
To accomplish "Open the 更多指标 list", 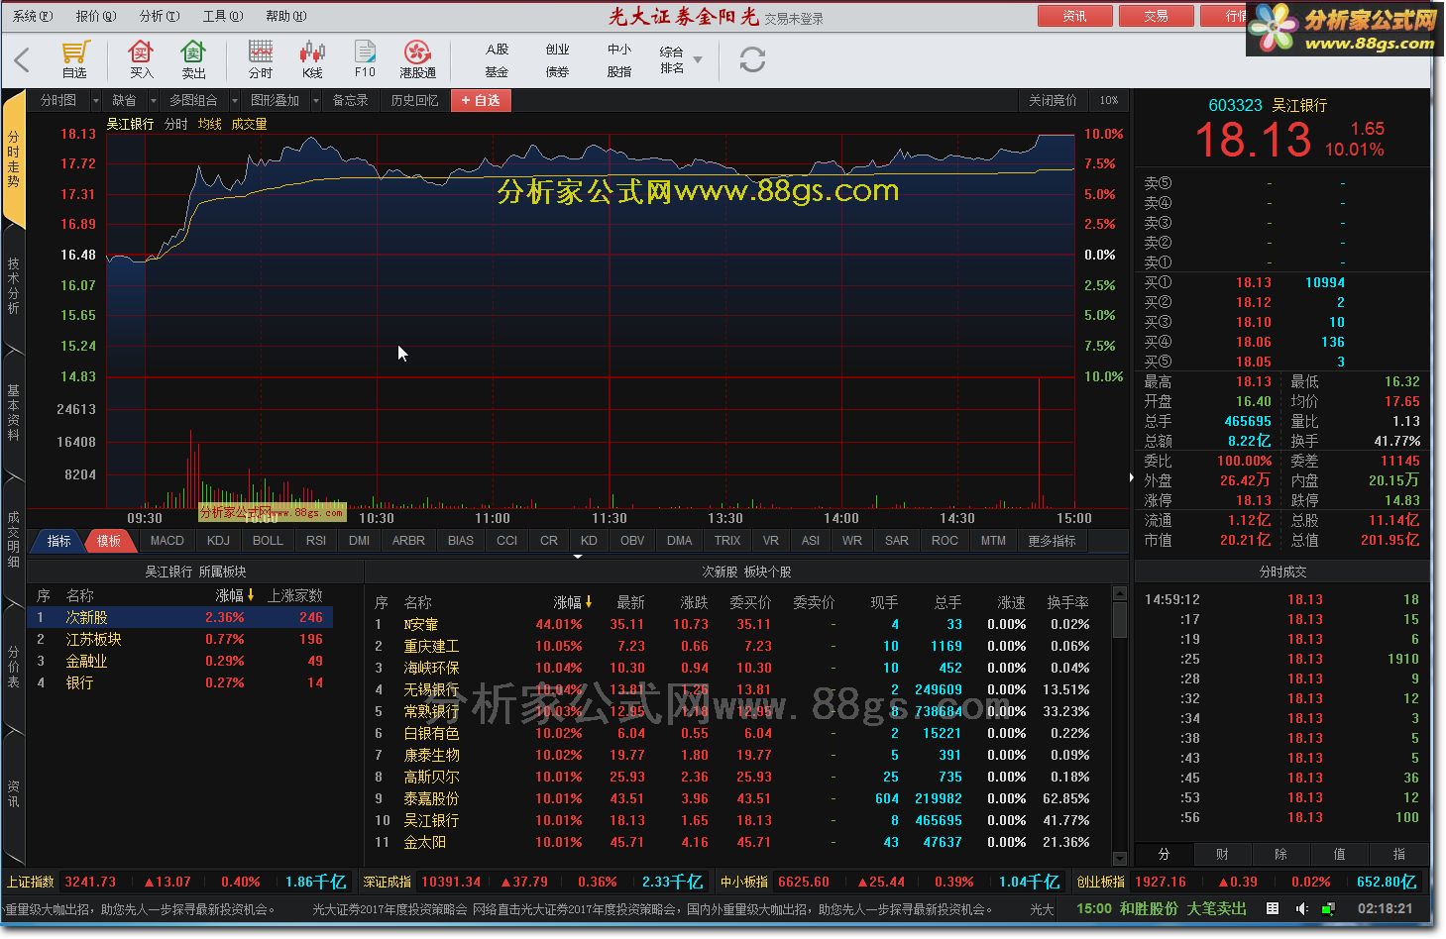I will click(1052, 541).
